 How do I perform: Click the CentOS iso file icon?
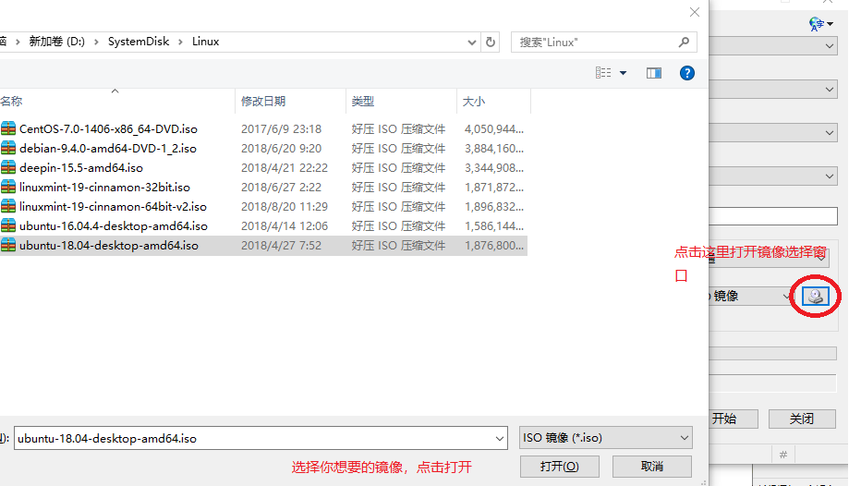[x=8, y=128]
